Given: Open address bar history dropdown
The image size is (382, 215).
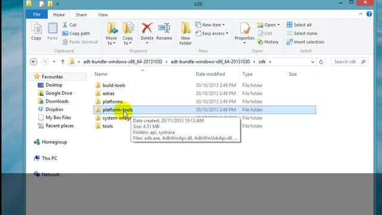Looking at the screenshot, I should tap(313, 62).
